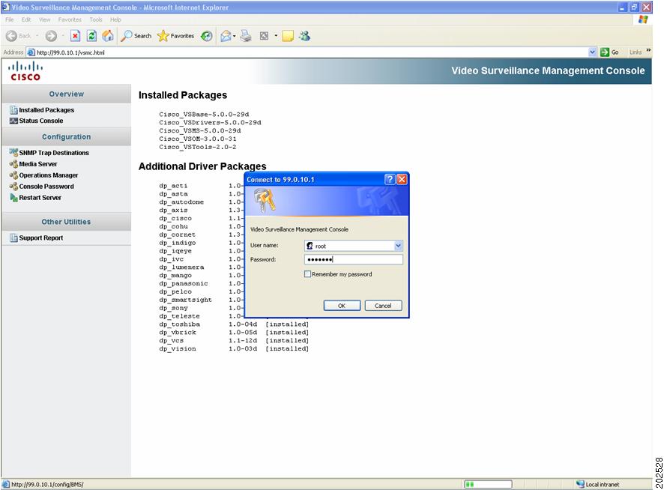Select the dp_panasonic driver entry
Image resolution: width=664 pixels, height=490 pixels.
184,284
